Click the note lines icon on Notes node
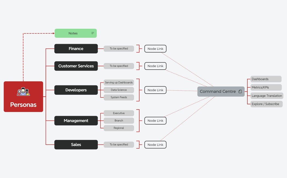The image size is (287, 178). 93,33
